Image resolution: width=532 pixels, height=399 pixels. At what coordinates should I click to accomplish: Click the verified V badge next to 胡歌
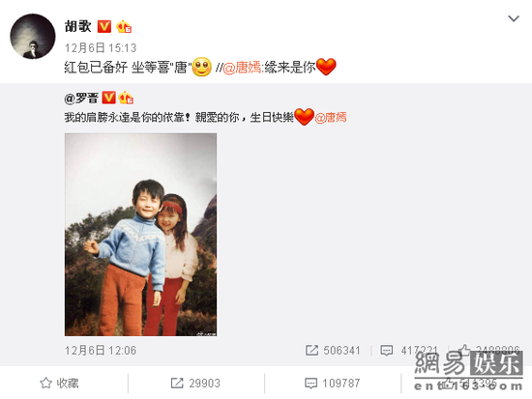pos(104,26)
